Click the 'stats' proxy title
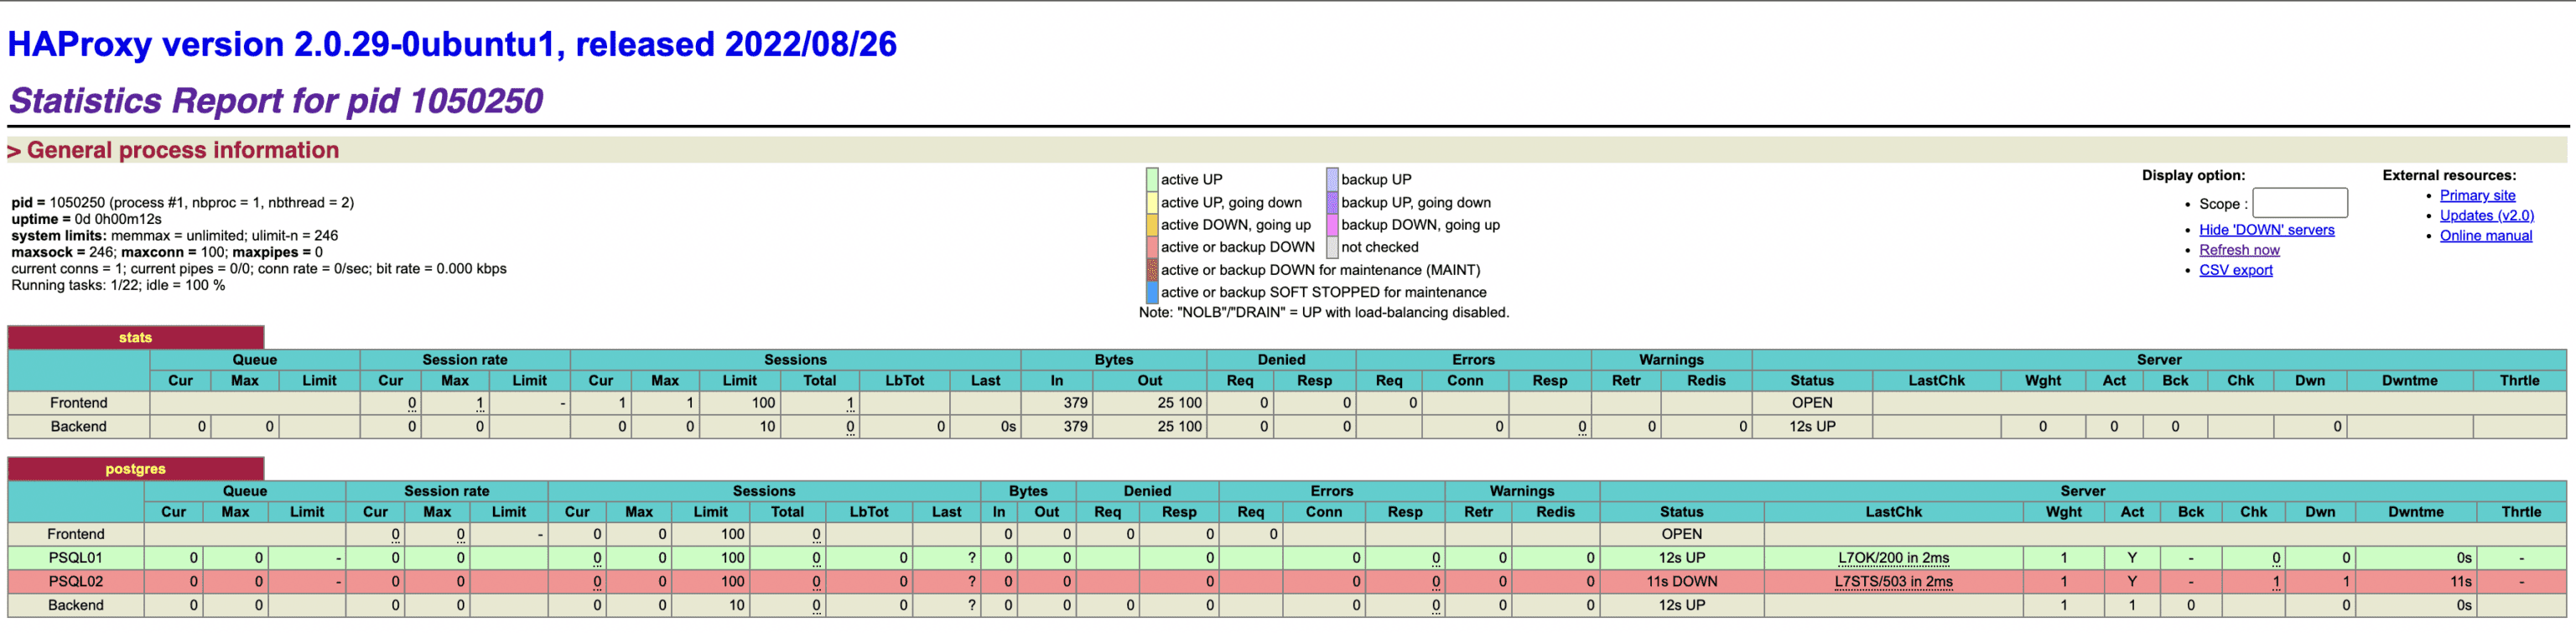The height and width of the screenshot is (633, 2576). (x=135, y=338)
